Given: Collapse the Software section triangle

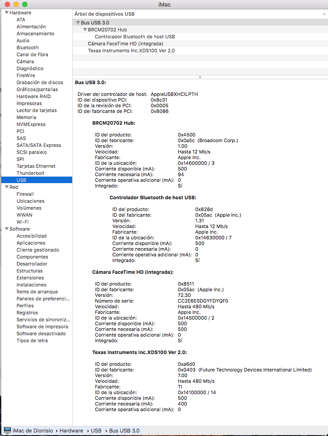Looking at the screenshot, I should click(x=7, y=229).
